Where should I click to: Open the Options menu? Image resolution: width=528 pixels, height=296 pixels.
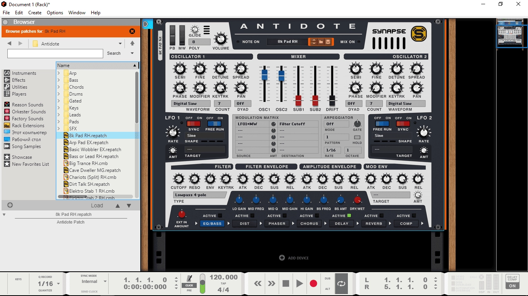click(x=55, y=13)
